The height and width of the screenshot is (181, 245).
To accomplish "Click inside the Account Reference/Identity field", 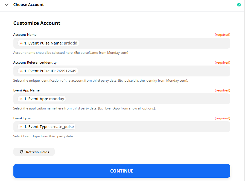I will click(x=122, y=71).
